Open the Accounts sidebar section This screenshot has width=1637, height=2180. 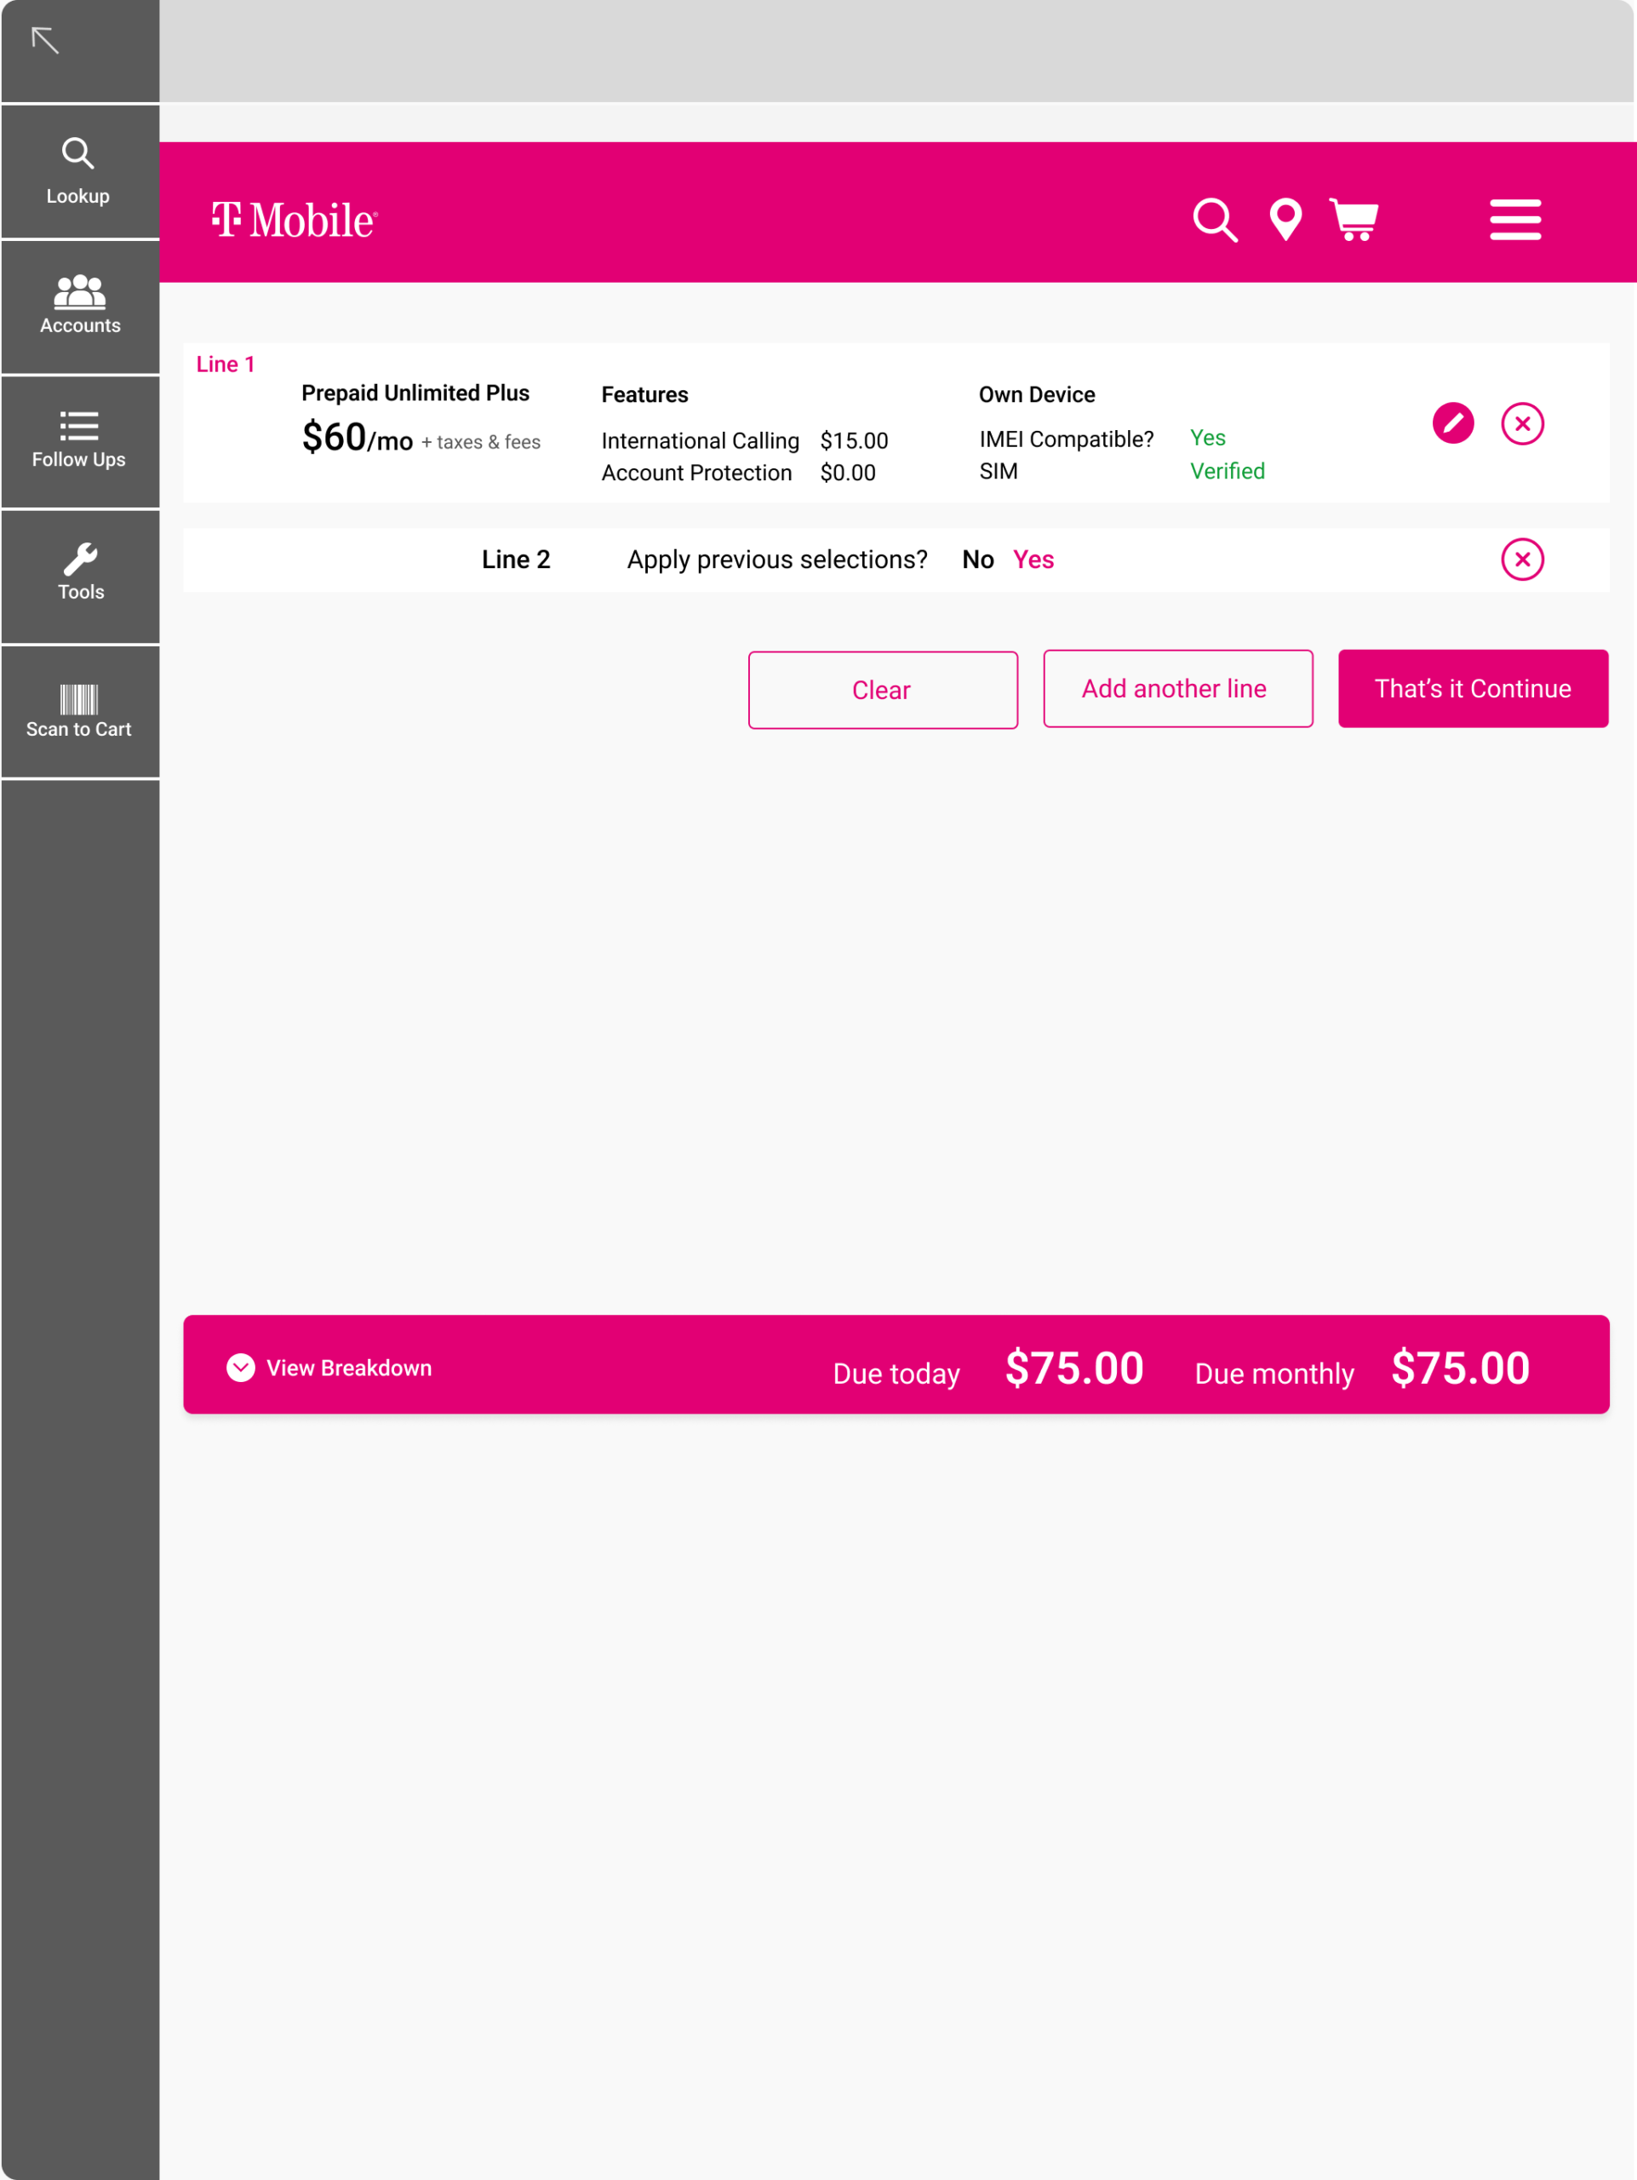point(79,306)
